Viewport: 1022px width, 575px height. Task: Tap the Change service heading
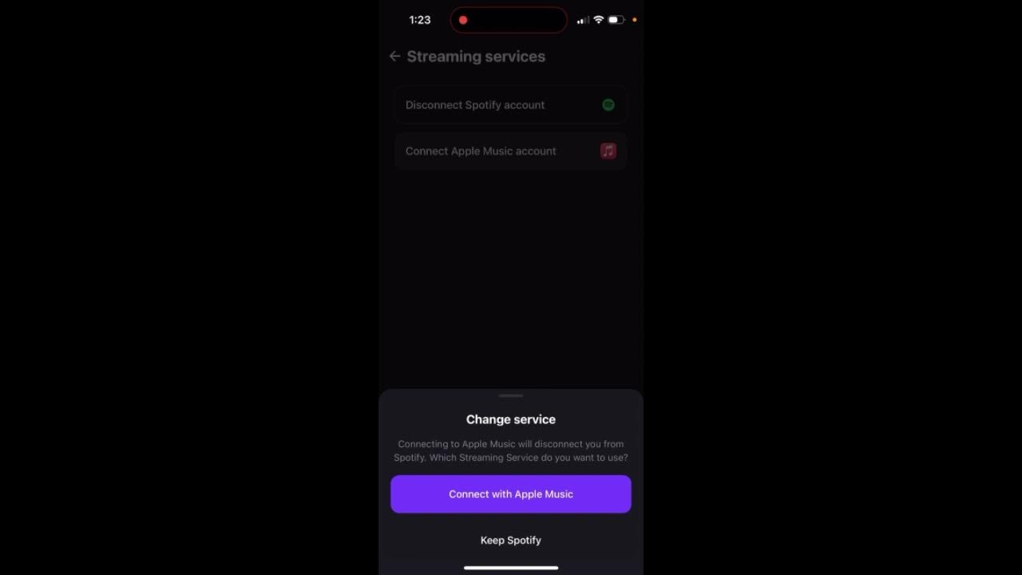(x=511, y=419)
